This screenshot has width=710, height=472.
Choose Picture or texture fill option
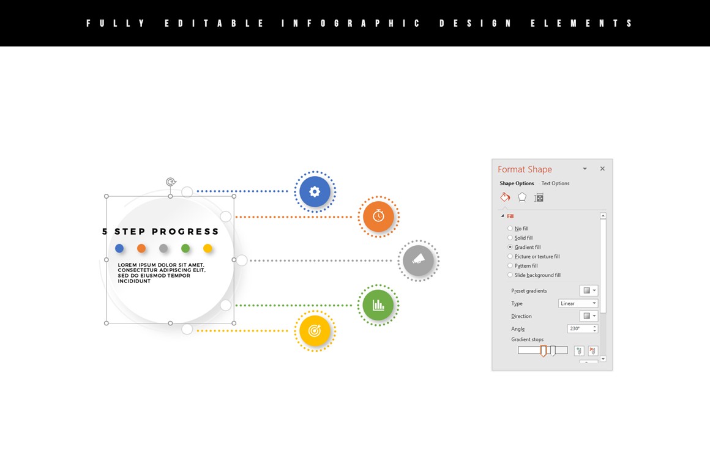click(510, 257)
